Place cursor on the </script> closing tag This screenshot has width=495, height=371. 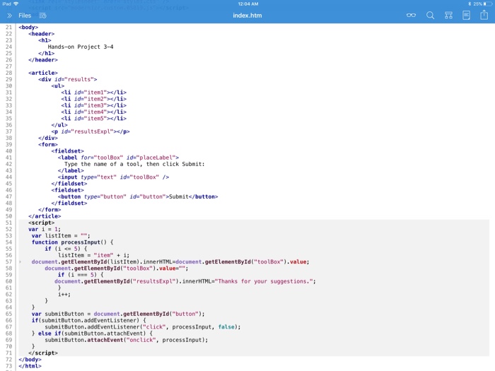point(43,353)
